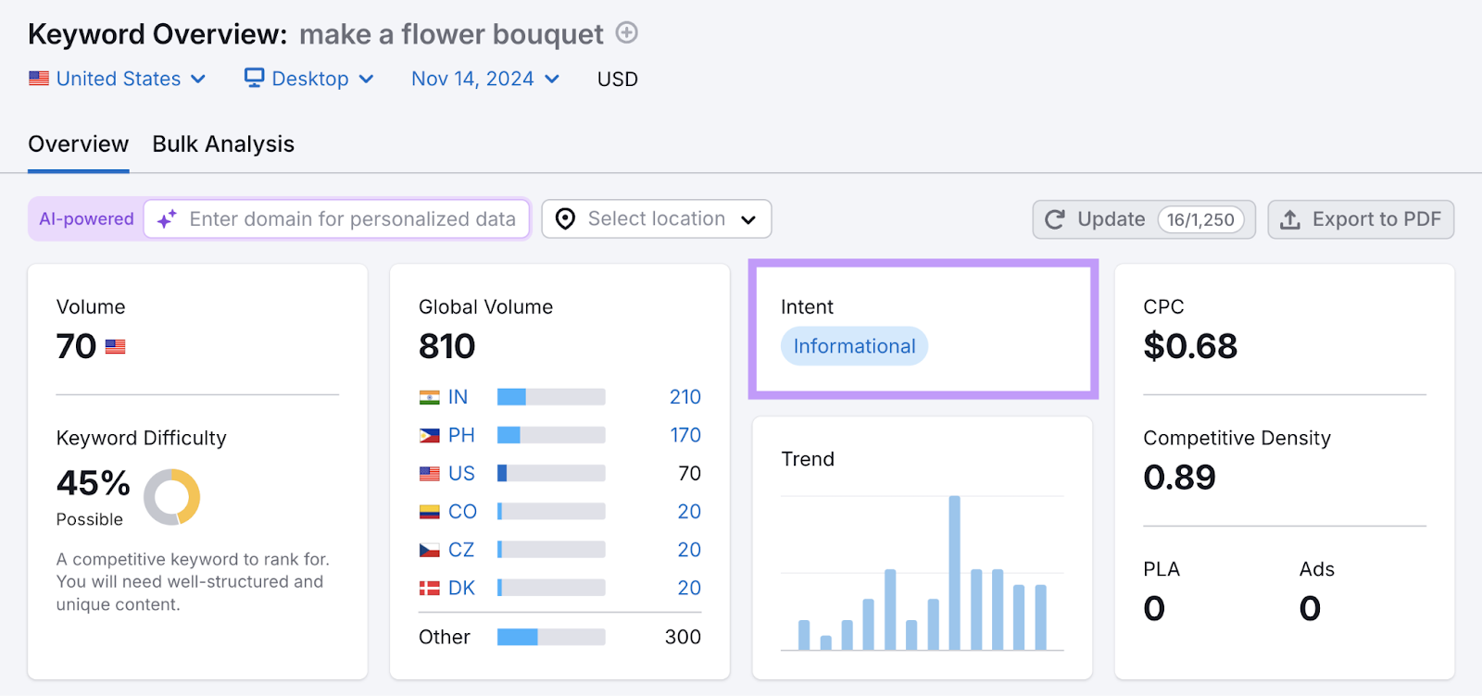The width and height of the screenshot is (1482, 696).
Task: Open the Nov 14, 2024 date picker
Action: 485,79
